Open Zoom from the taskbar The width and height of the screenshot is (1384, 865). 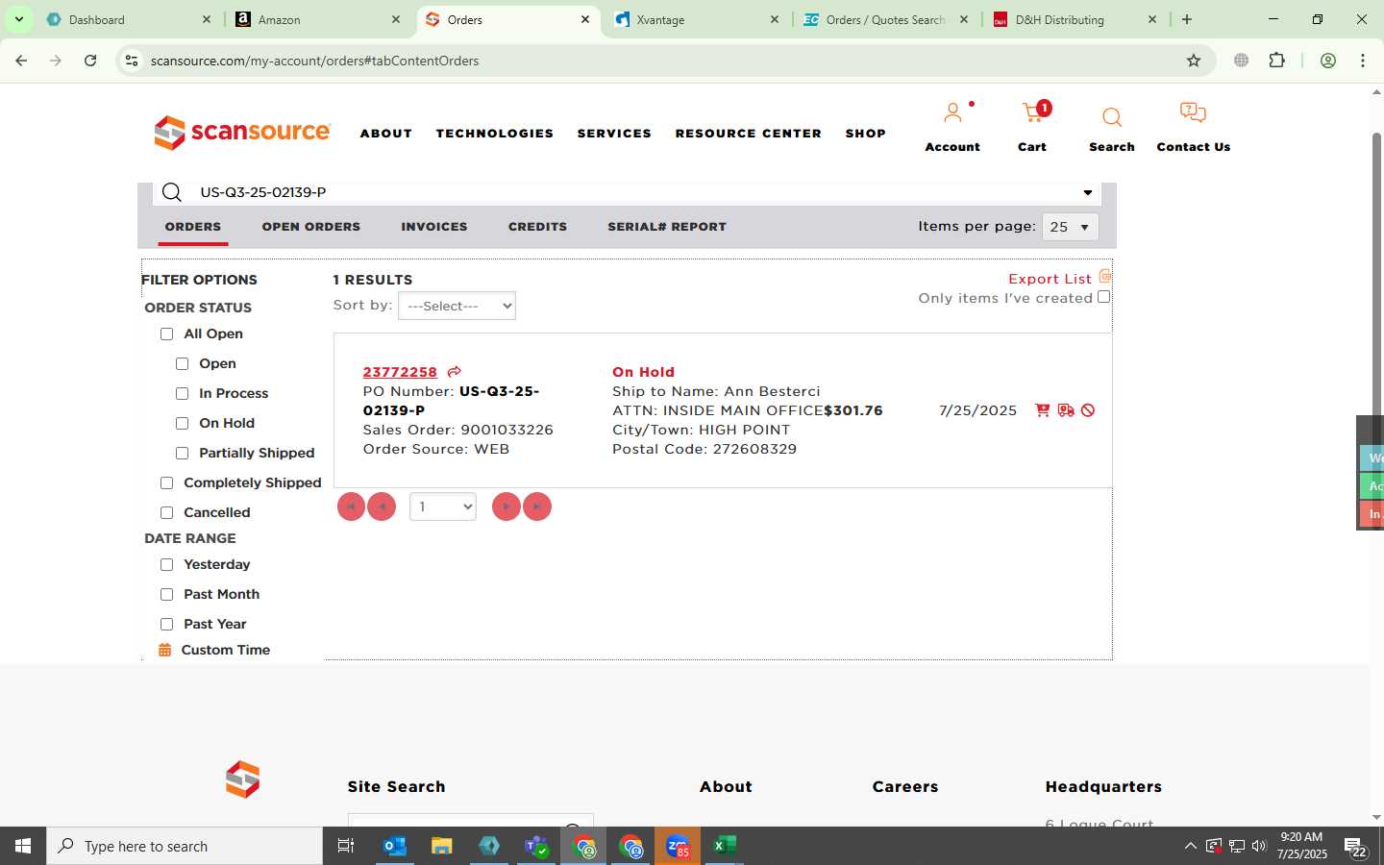pos(678,846)
